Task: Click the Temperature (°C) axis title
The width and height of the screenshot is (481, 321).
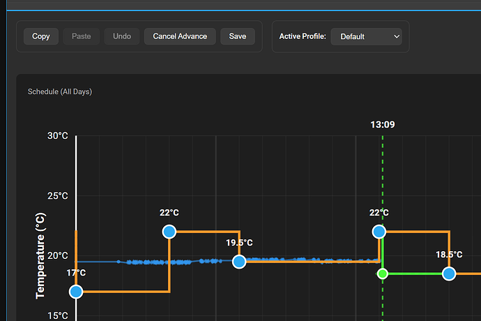Action: pos(40,257)
